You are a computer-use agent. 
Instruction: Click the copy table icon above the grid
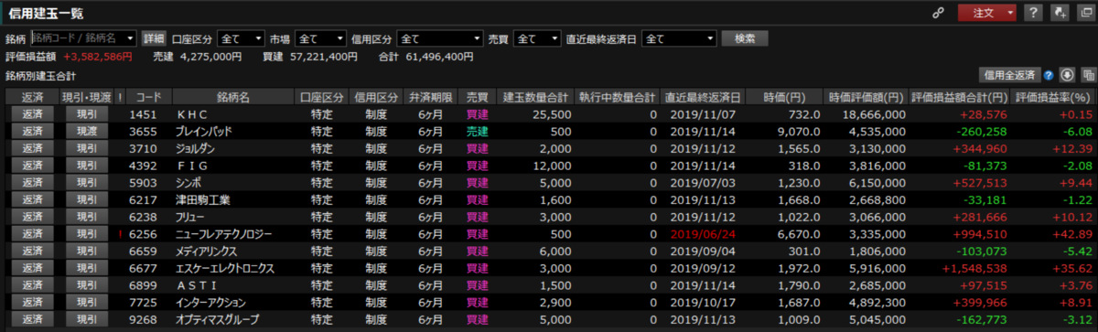[1088, 75]
